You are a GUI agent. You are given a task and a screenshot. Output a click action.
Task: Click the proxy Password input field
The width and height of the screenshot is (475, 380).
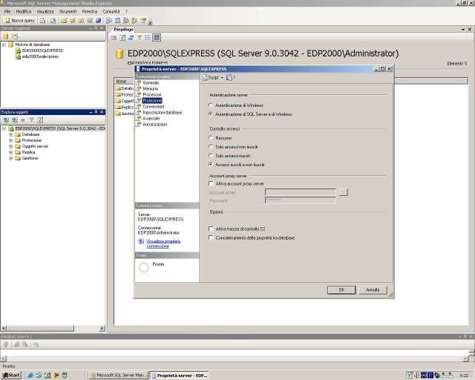point(300,200)
